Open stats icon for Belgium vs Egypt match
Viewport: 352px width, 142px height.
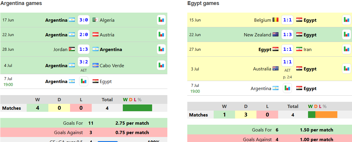[x=346, y=20]
